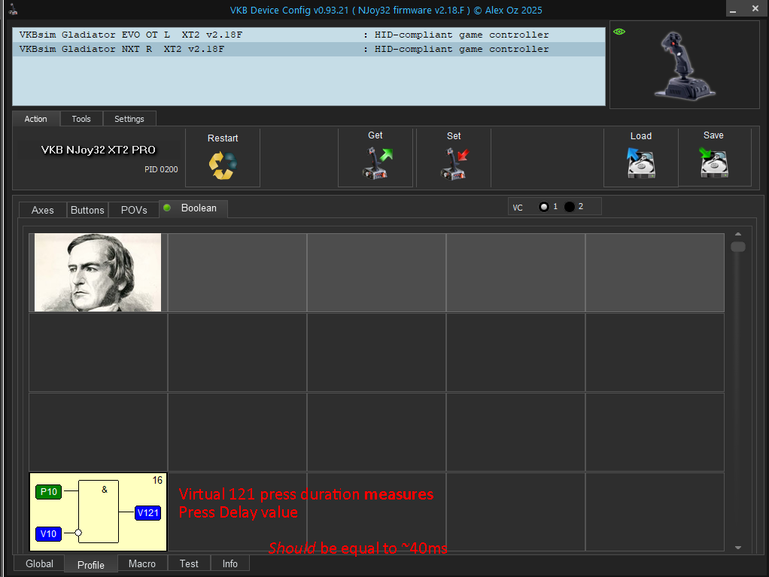
Task: Open the Global bottom tab
Action: point(39,563)
